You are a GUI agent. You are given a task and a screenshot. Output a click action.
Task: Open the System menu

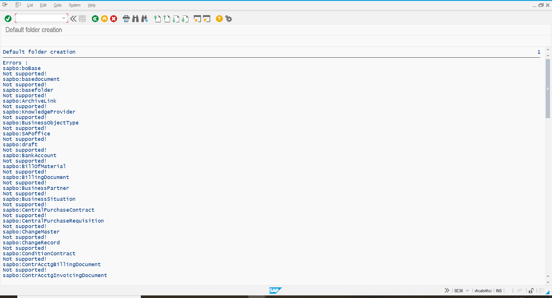[x=74, y=5]
